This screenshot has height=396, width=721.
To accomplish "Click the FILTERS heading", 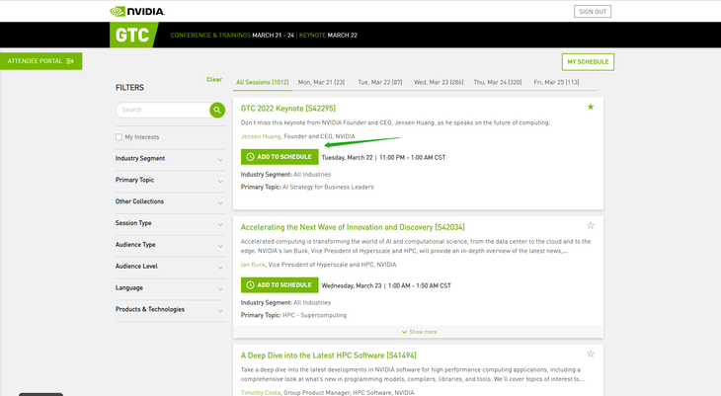I will tap(129, 87).
